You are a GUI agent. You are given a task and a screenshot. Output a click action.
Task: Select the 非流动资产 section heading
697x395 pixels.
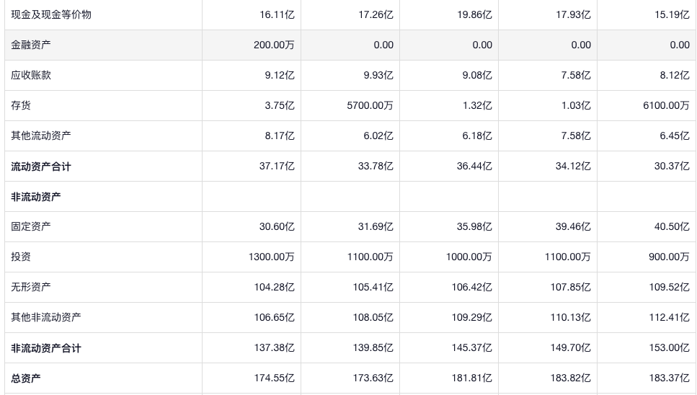point(36,197)
